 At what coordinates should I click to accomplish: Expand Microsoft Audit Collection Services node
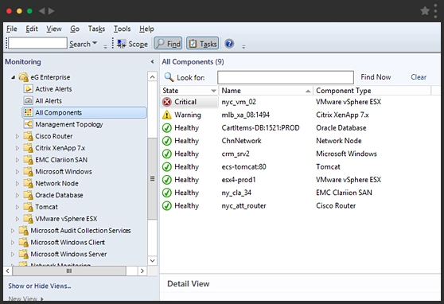pos(13,231)
